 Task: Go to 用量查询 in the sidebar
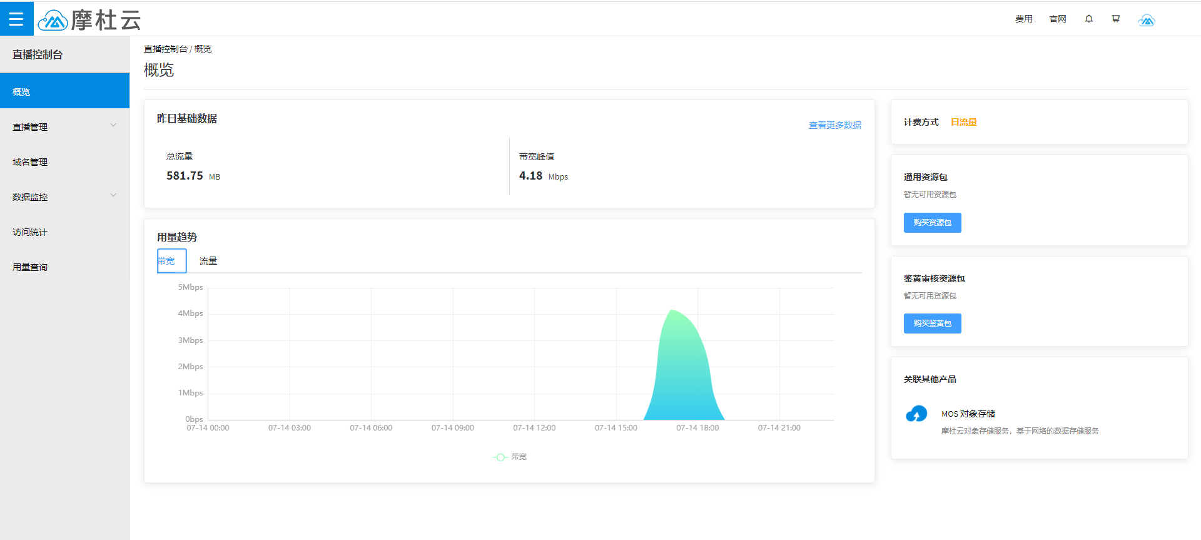pos(30,267)
